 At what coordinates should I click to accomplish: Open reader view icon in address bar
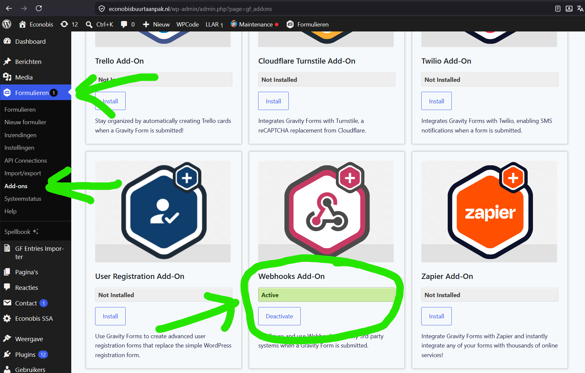pos(558,9)
